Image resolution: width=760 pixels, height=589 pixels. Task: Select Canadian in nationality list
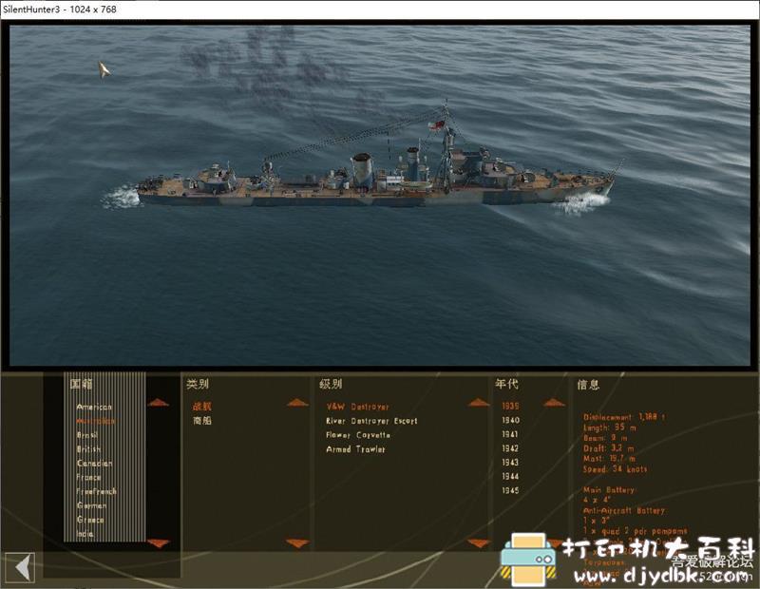pyautogui.click(x=94, y=463)
